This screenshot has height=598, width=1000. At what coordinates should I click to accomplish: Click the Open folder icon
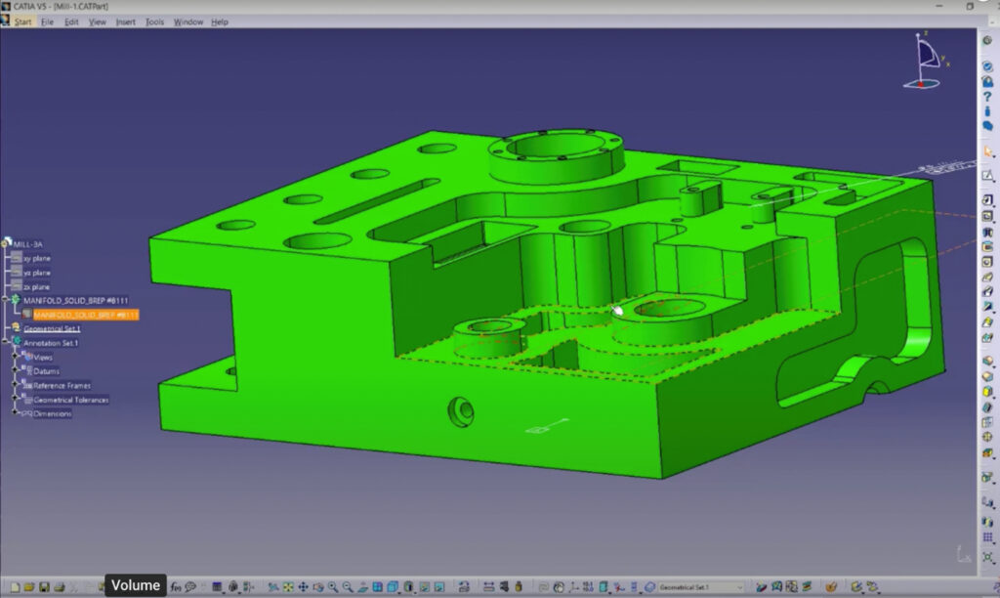pyautogui.click(x=29, y=586)
